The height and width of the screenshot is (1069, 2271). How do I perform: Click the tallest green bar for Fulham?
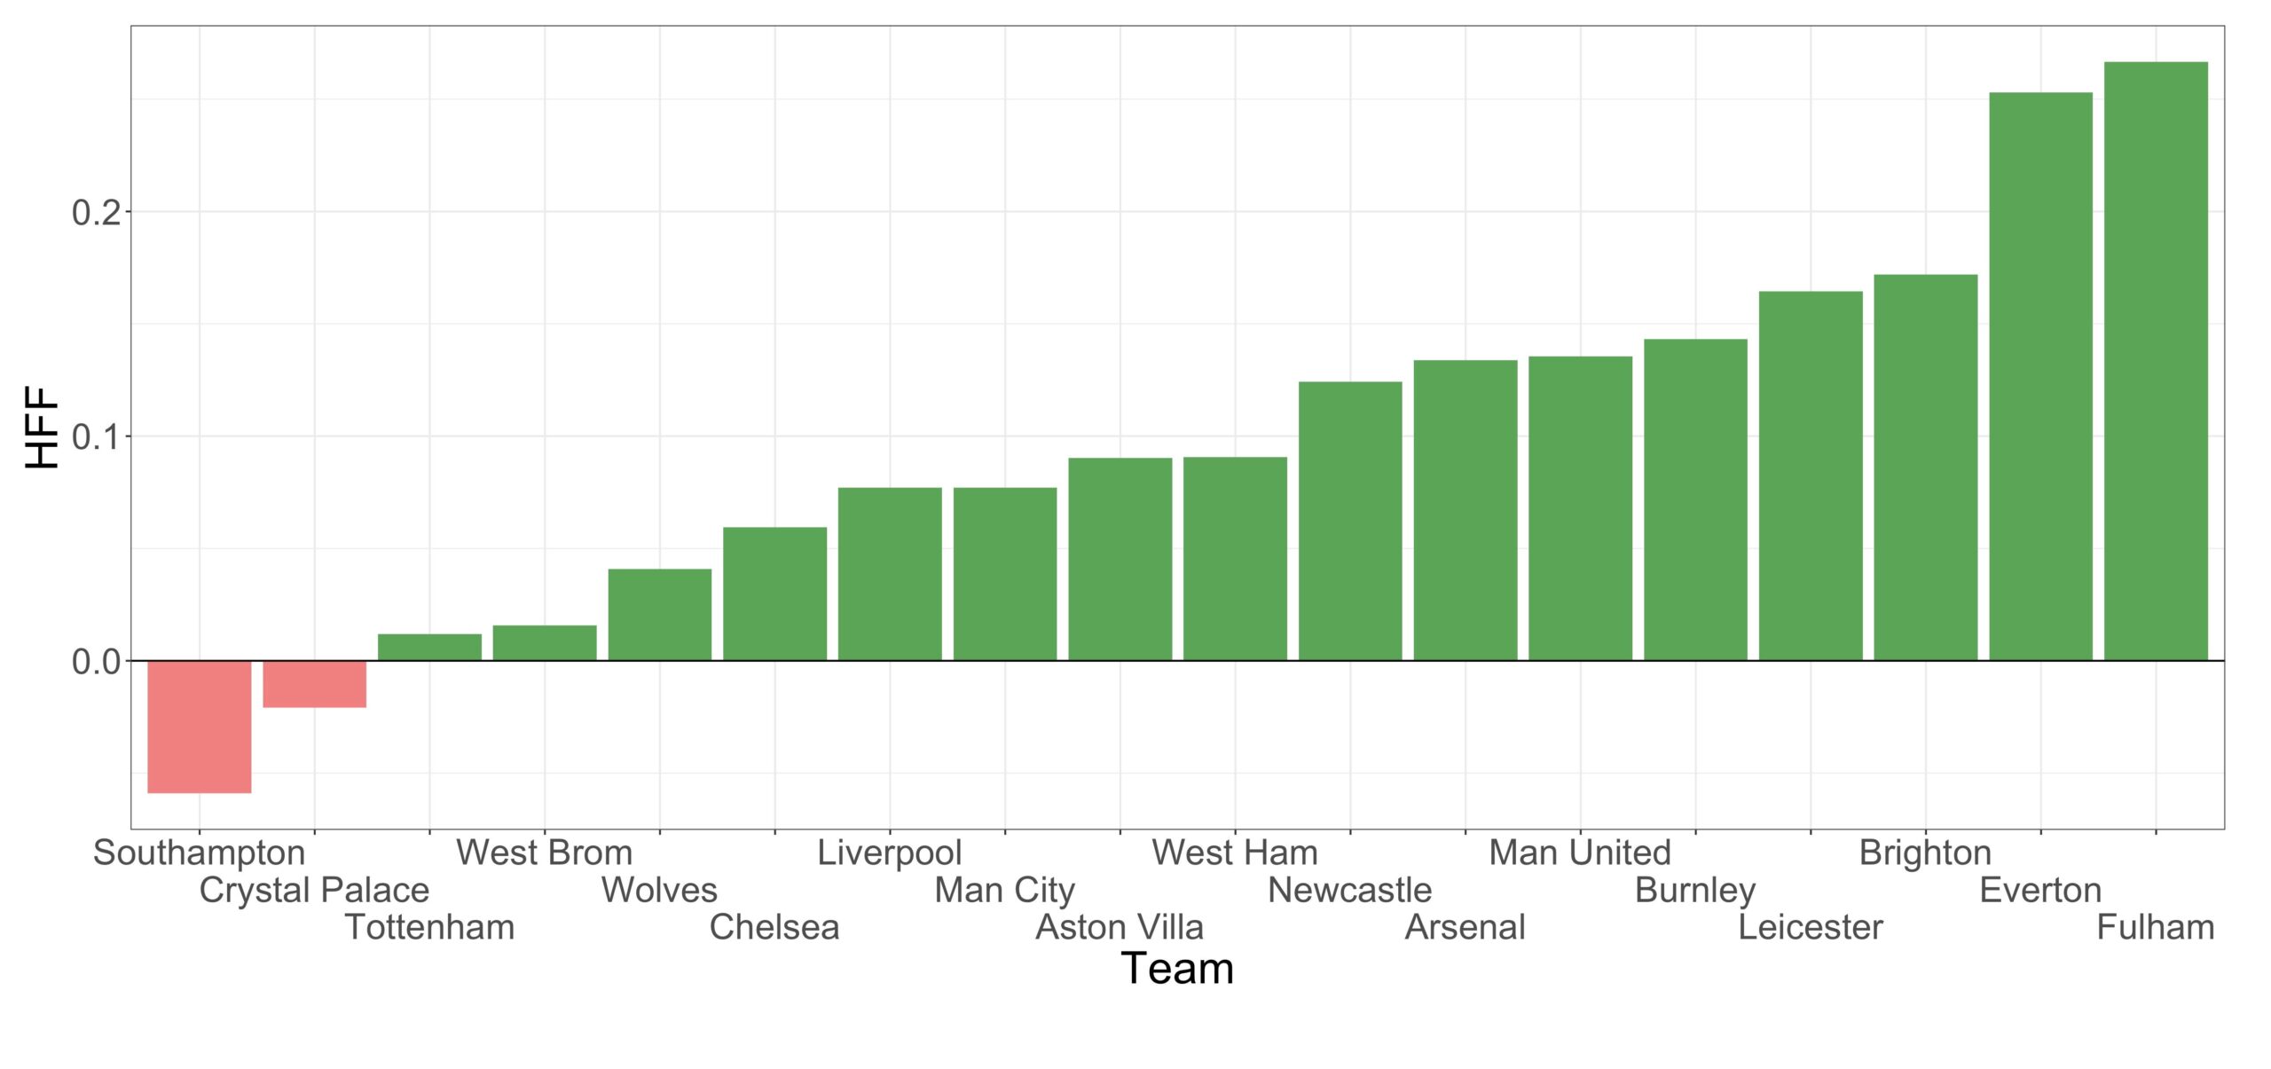(x=2156, y=360)
